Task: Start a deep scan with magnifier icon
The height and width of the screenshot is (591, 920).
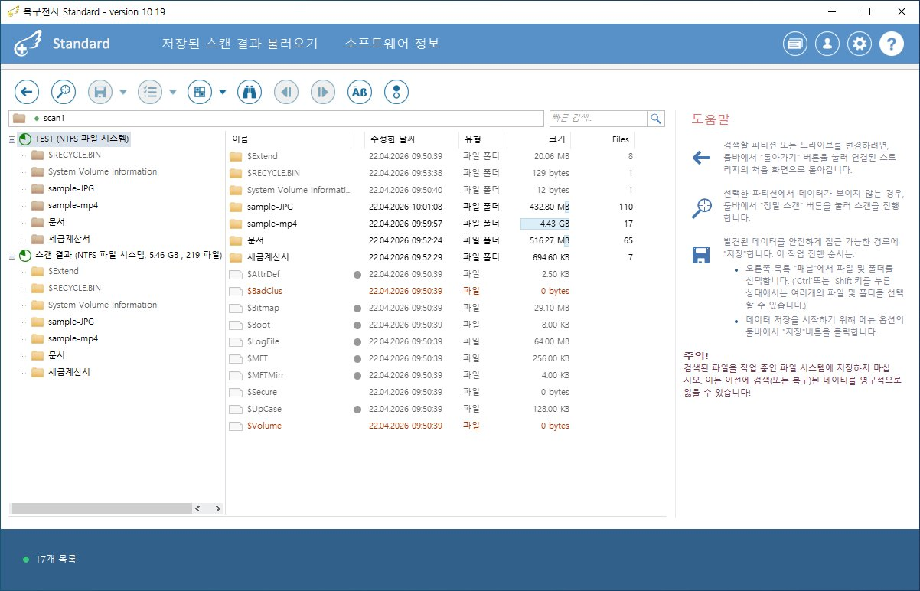Action: point(64,92)
